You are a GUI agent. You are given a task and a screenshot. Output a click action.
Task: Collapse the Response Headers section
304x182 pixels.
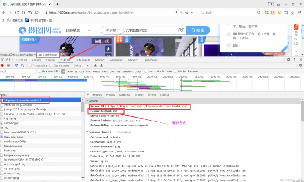click(x=87, y=132)
